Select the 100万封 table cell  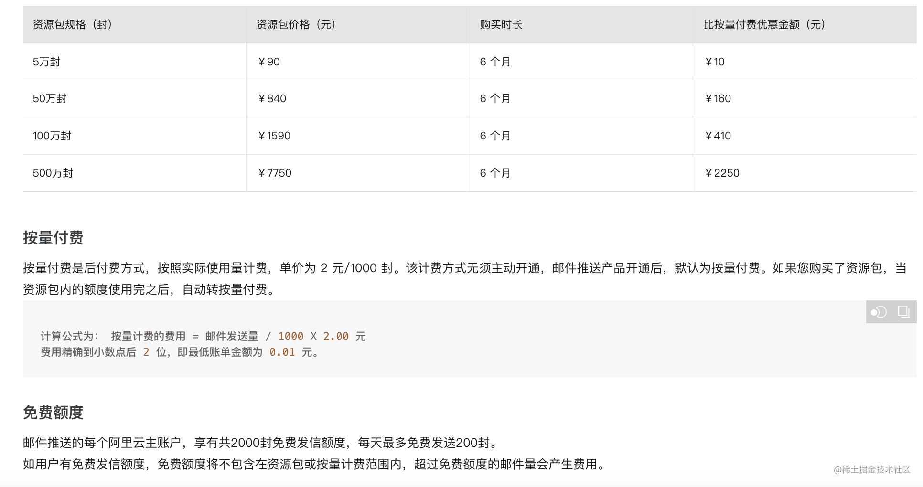click(52, 136)
